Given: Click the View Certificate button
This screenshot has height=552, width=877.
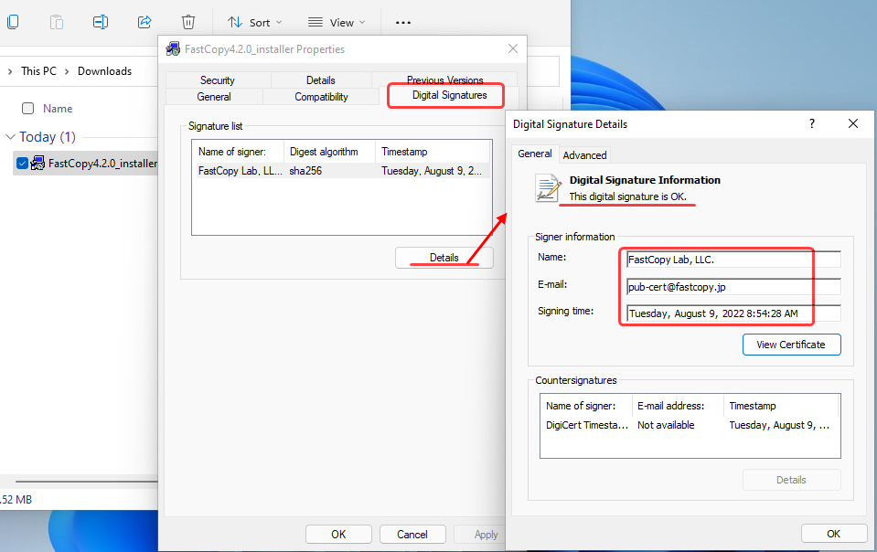Looking at the screenshot, I should (x=791, y=345).
